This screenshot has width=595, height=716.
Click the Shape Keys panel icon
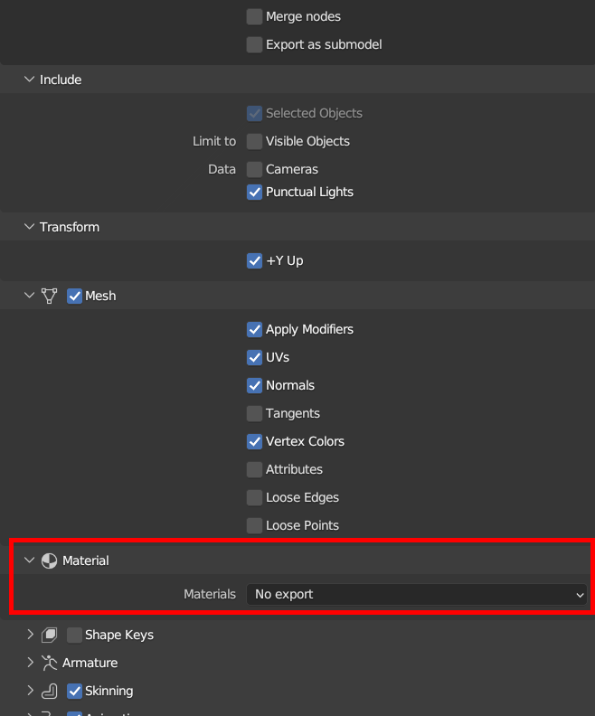point(50,635)
